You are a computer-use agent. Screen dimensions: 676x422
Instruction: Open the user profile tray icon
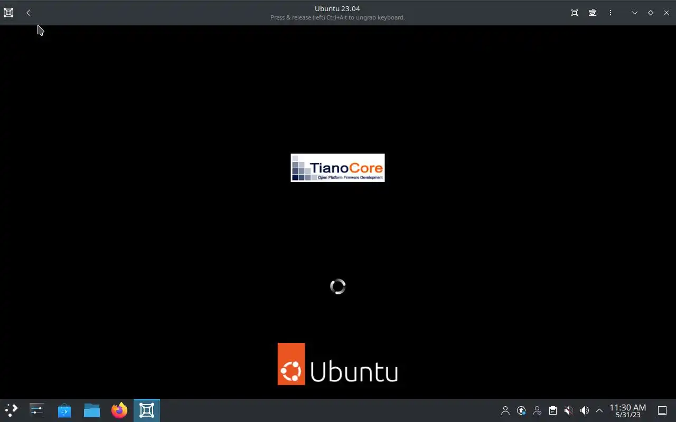pyautogui.click(x=505, y=410)
